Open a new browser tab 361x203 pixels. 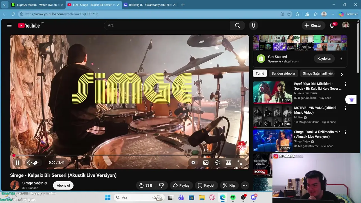183,5
